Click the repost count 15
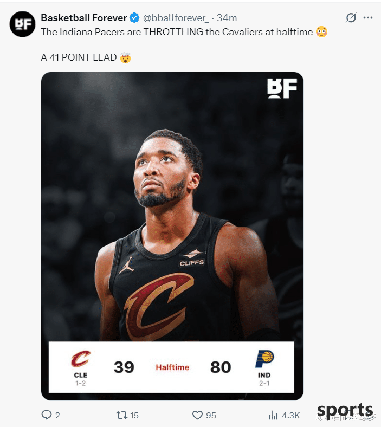The height and width of the screenshot is (427, 381). (x=134, y=416)
